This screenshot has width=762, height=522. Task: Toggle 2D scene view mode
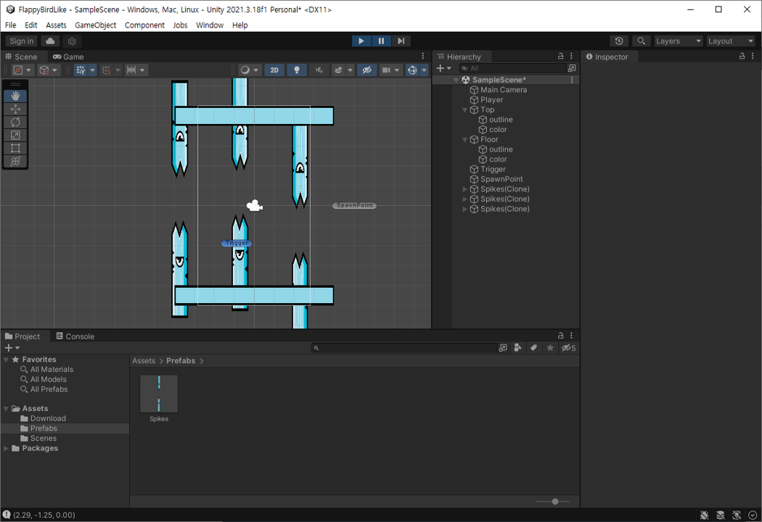[274, 70]
